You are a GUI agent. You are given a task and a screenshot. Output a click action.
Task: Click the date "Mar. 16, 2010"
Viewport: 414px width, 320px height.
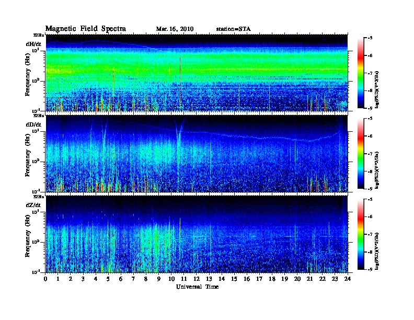175,29
